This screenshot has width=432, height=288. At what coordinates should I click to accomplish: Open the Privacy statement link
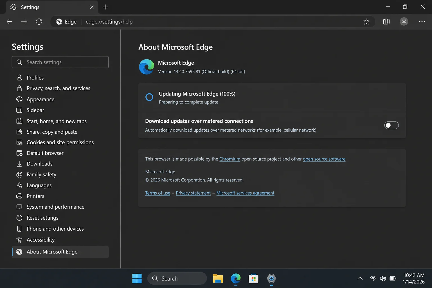[193, 193]
